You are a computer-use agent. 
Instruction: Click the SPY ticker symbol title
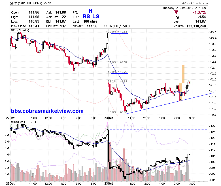[x=13, y=3]
